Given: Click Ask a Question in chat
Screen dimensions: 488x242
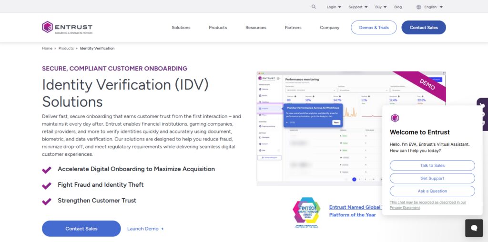Looking at the screenshot, I should click(x=432, y=191).
